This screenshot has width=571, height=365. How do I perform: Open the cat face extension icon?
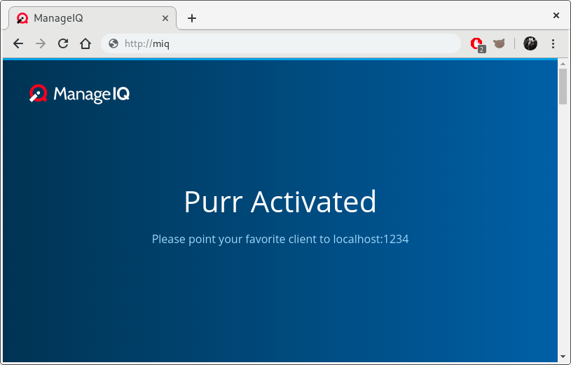click(x=499, y=43)
